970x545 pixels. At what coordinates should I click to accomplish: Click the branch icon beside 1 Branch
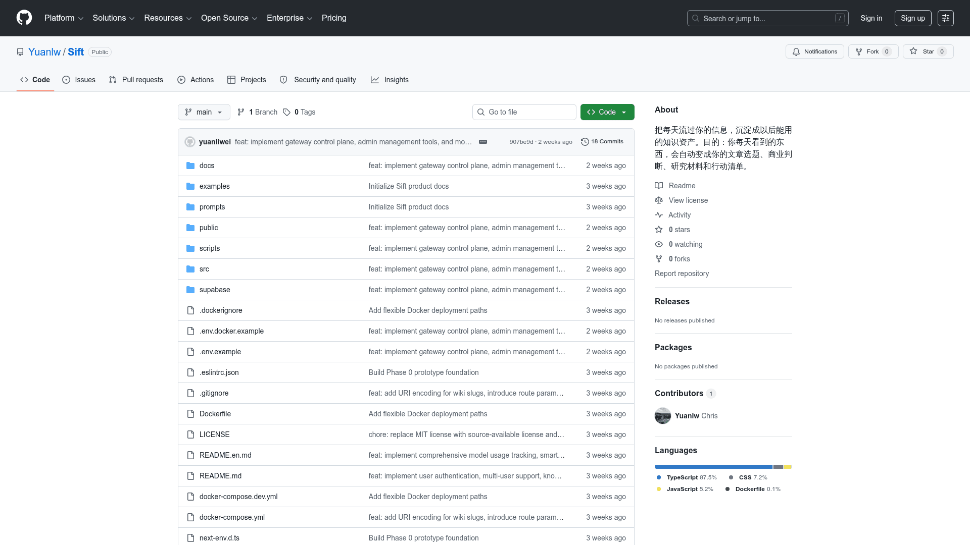(241, 112)
